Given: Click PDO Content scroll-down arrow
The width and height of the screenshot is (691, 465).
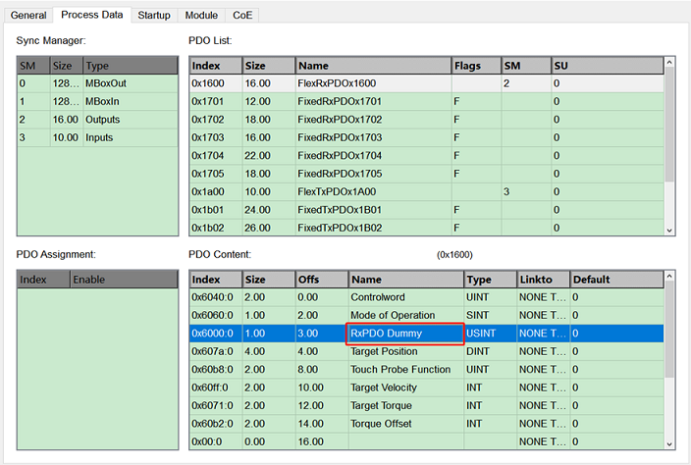Looking at the screenshot, I should 669,444.
